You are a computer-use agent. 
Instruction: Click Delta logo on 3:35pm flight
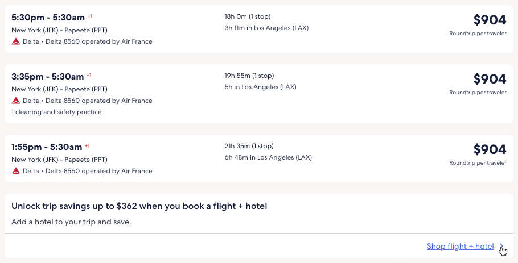click(x=16, y=101)
